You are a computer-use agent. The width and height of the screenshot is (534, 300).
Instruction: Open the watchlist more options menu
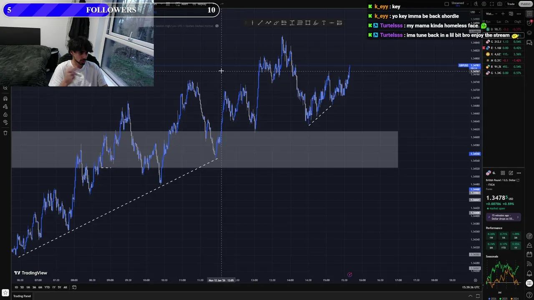[x=519, y=14]
